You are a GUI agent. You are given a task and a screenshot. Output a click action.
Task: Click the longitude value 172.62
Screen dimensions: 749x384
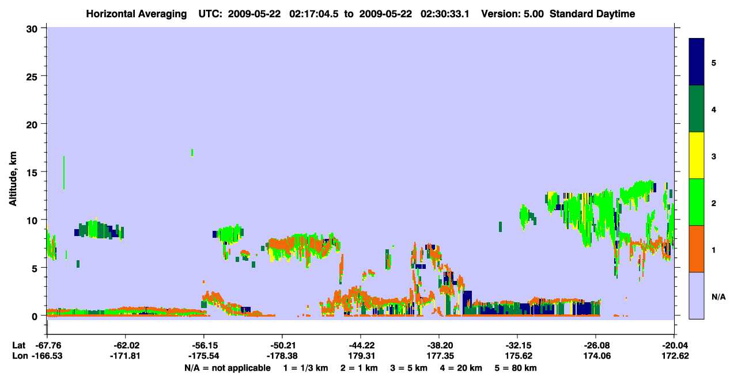[674, 356]
